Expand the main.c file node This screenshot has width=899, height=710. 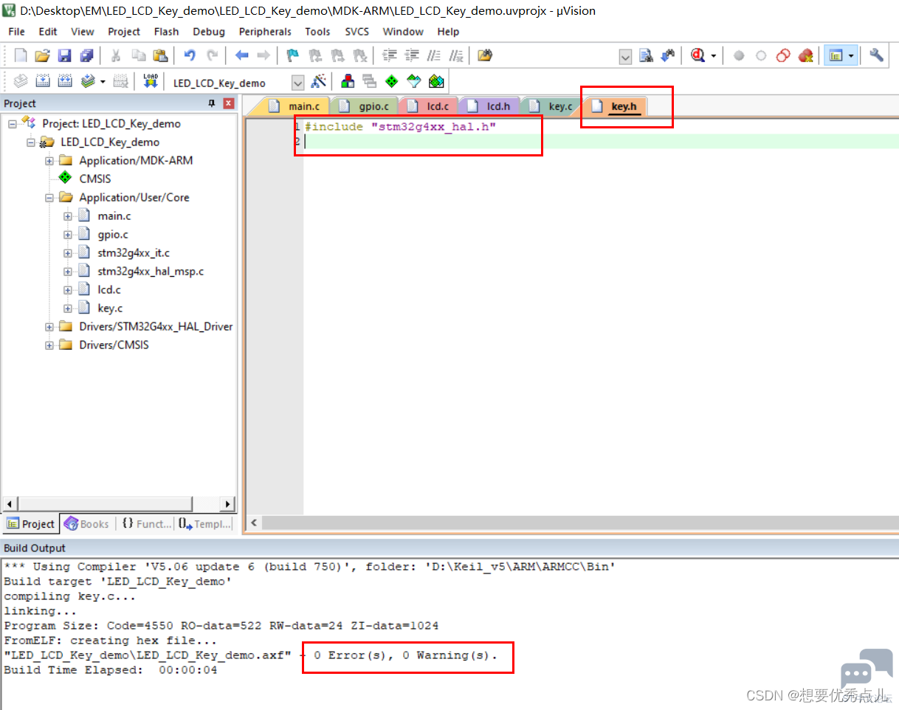point(68,216)
